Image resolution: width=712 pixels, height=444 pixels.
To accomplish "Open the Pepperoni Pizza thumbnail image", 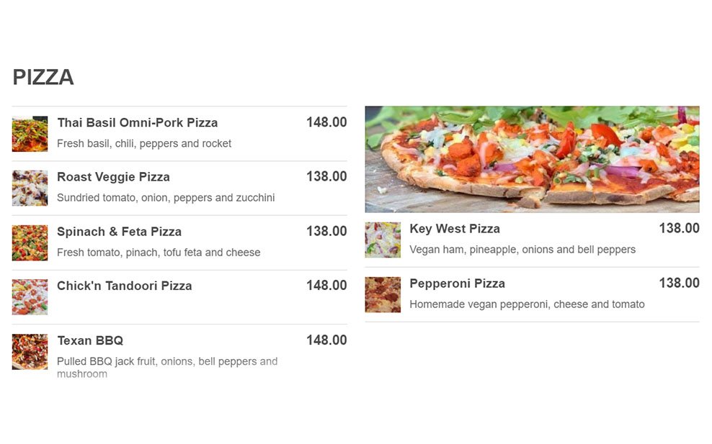I will pos(383,295).
